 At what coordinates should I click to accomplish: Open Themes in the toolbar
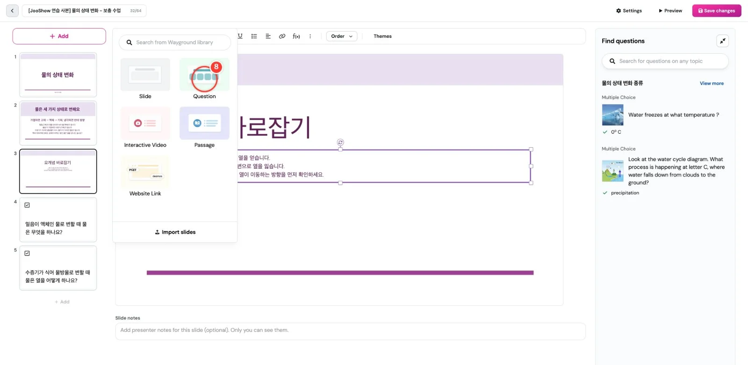(x=382, y=36)
